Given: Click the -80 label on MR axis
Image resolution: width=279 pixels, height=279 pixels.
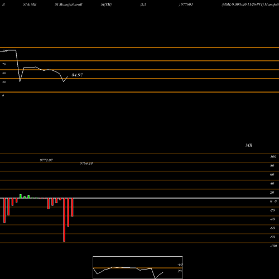Looking at the screenshot, I should (x=272, y=237).
